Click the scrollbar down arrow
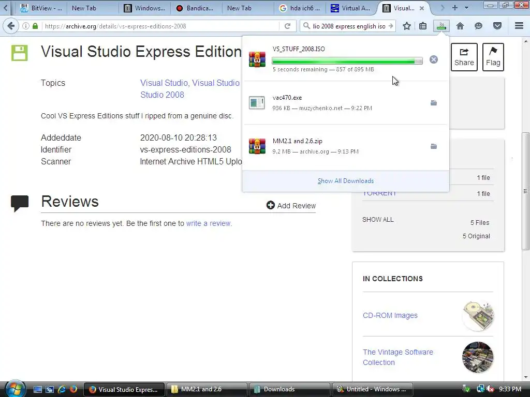 coord(525,377)
